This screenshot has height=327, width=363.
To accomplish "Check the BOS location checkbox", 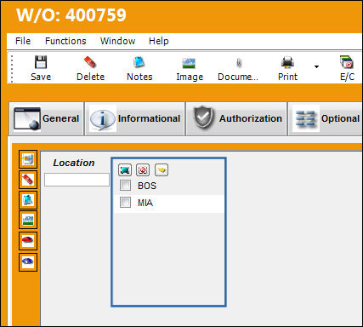I will pyautogui.click(x=125, y=186).
